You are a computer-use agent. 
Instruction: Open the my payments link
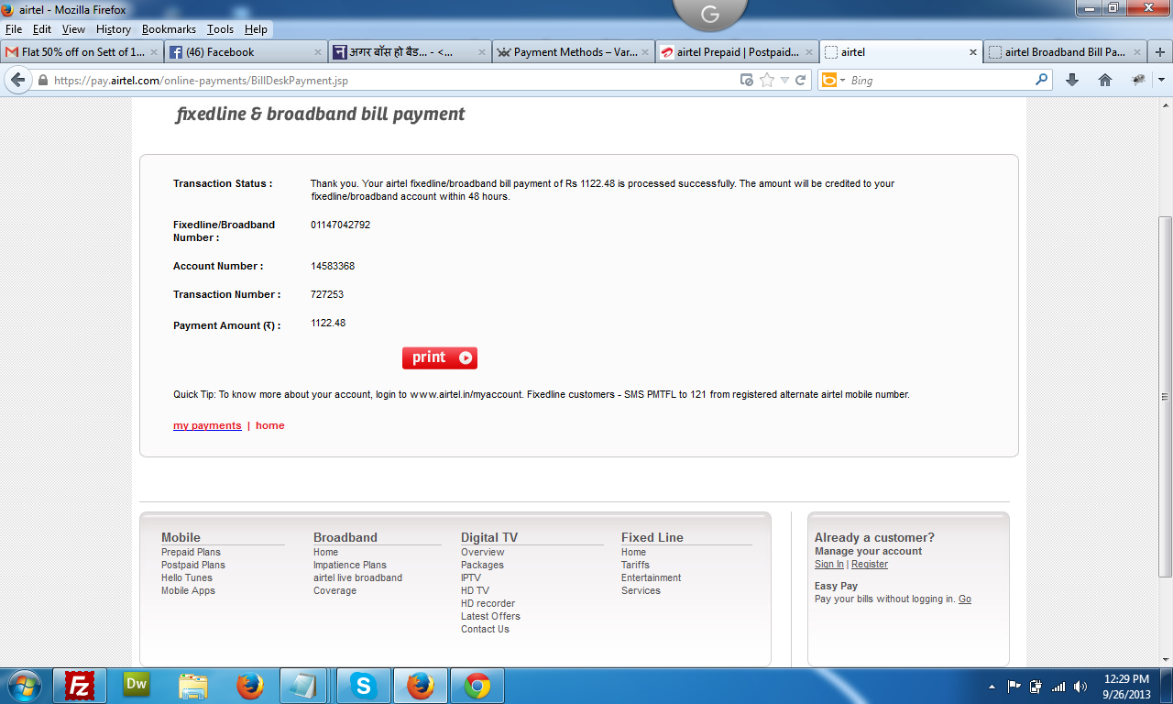[x=207, y=425]
